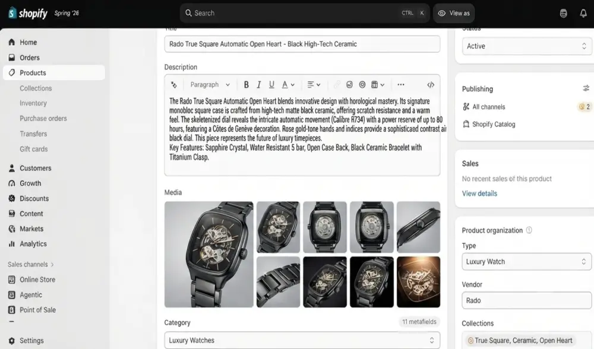Click inside the Description text area

pos(302,134)
